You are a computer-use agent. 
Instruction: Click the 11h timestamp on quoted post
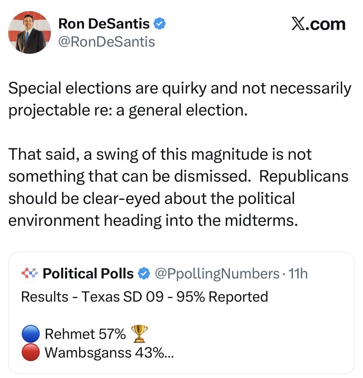(298, 274)
